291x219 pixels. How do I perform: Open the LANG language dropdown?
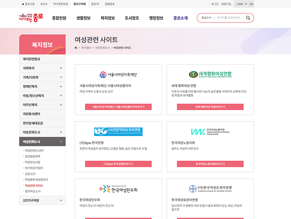tap(241, 4)
